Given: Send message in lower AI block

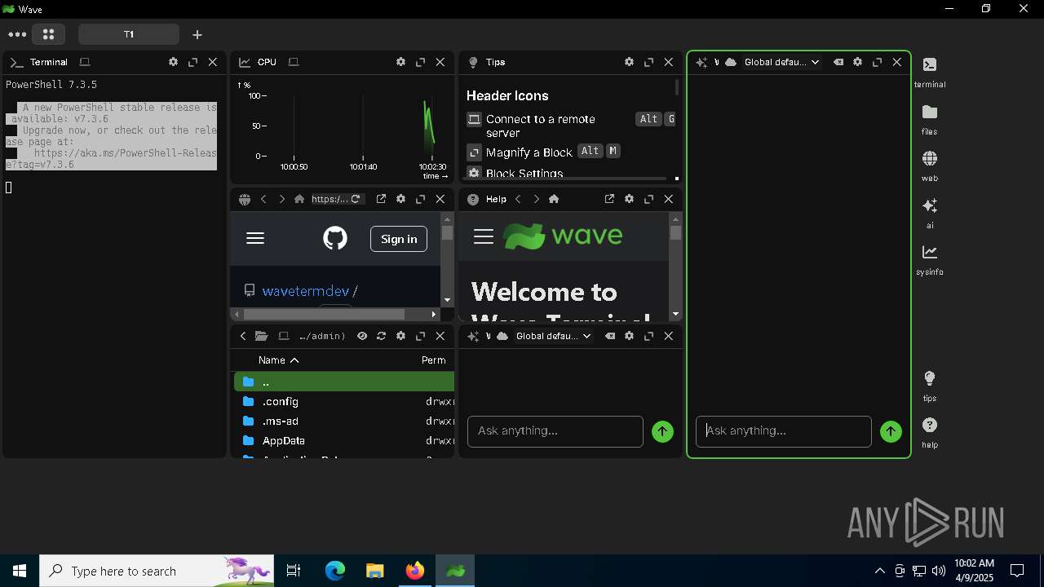Looking at the screenshot, I should click(663, 431).
